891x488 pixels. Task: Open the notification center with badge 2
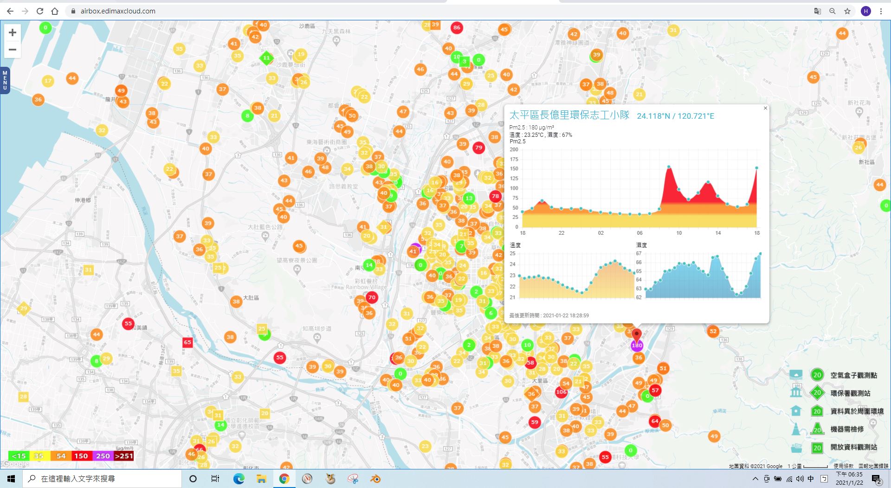[x=876, y=479]
